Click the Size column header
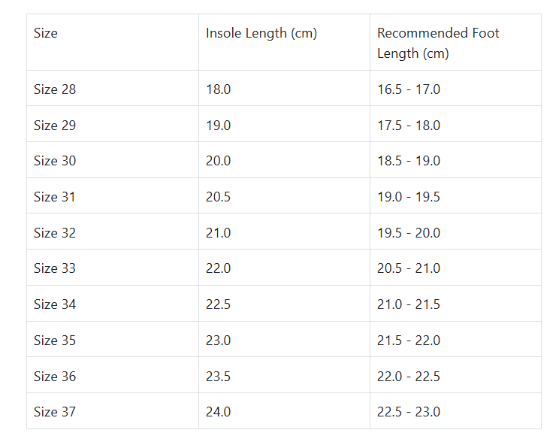Screen dimensions: 559x442 coord(46,33)
